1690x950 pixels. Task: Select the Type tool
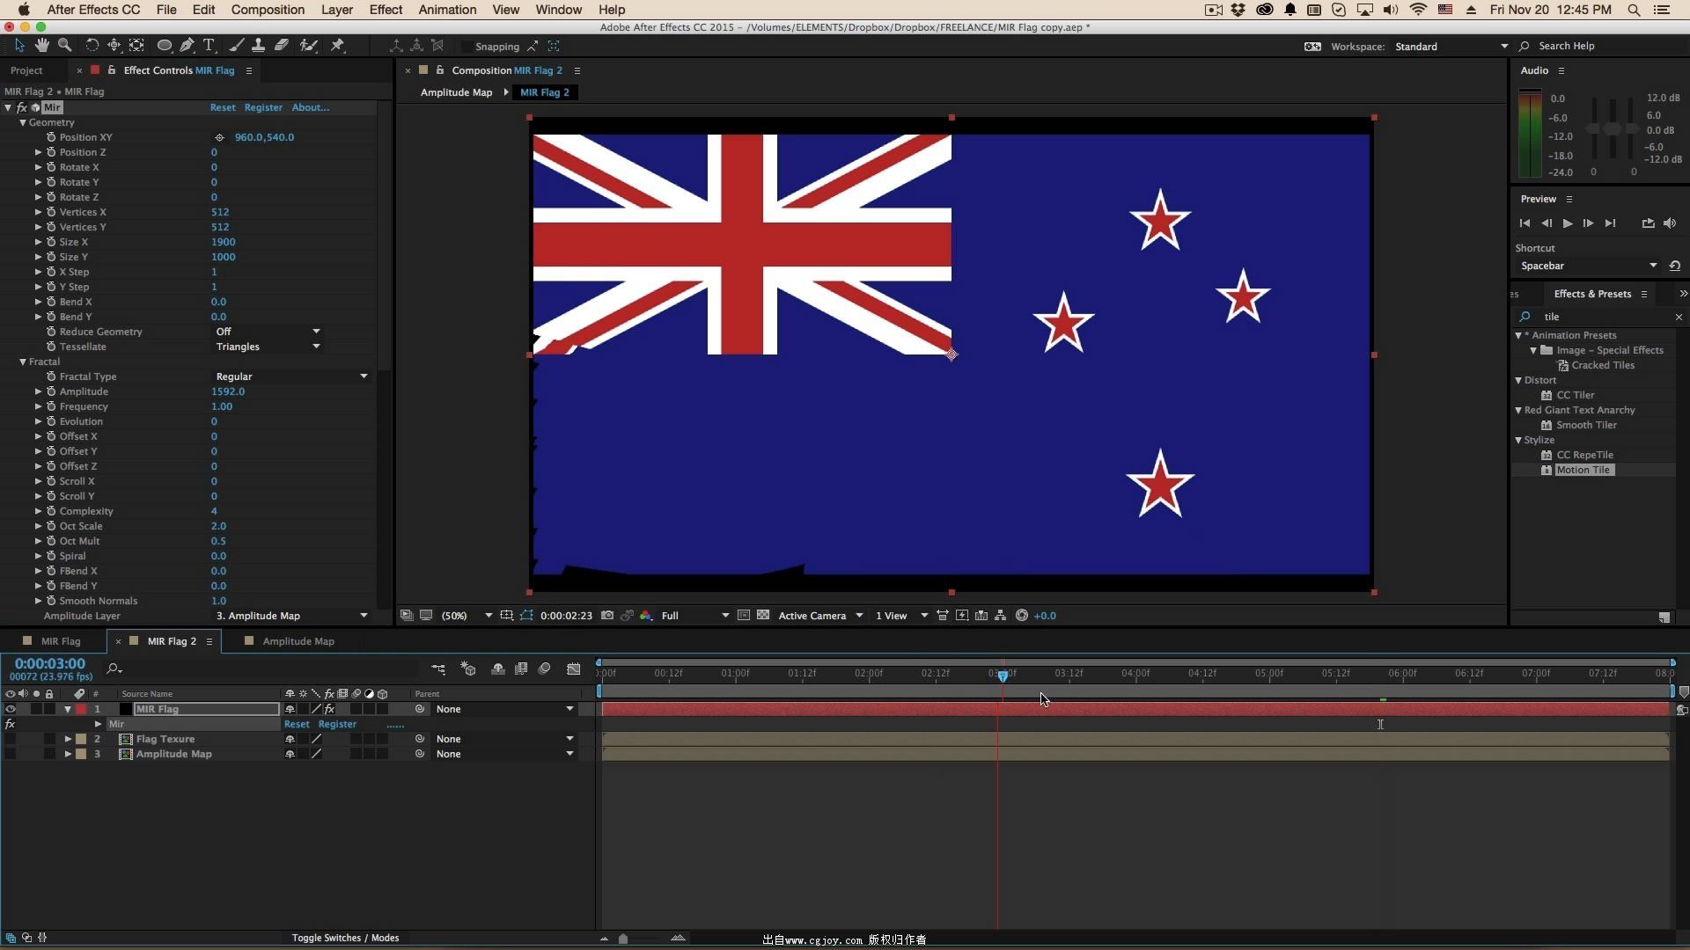click(209, 45)
